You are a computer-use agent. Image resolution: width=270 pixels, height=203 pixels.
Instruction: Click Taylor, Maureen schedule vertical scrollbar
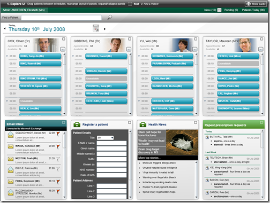262,83
